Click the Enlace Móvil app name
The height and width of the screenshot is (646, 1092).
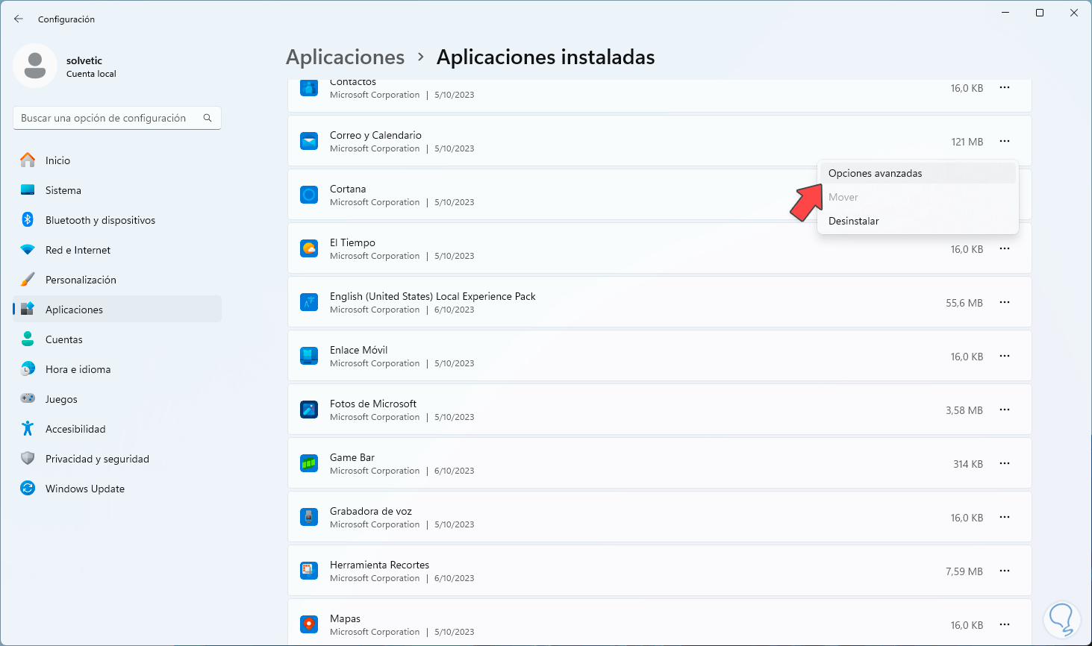(x=358, y=350)
